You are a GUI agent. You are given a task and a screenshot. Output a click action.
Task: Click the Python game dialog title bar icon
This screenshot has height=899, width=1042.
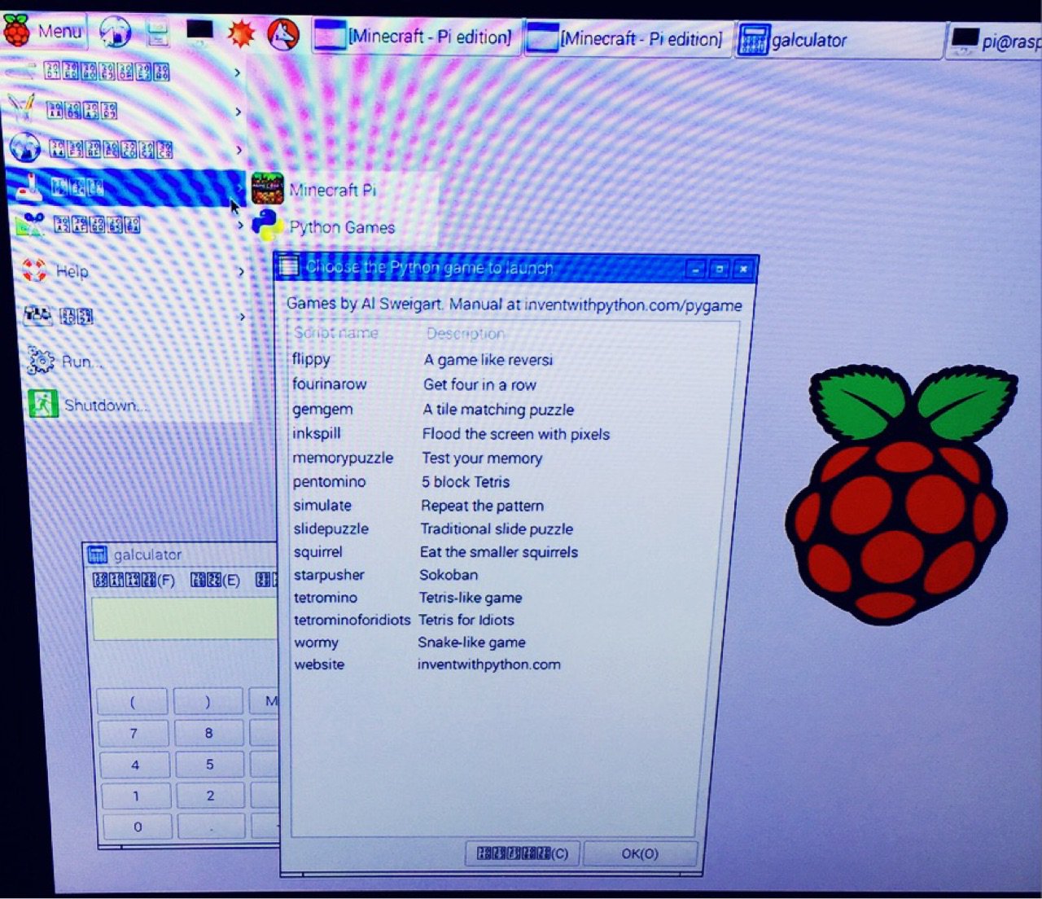[288, 265]
